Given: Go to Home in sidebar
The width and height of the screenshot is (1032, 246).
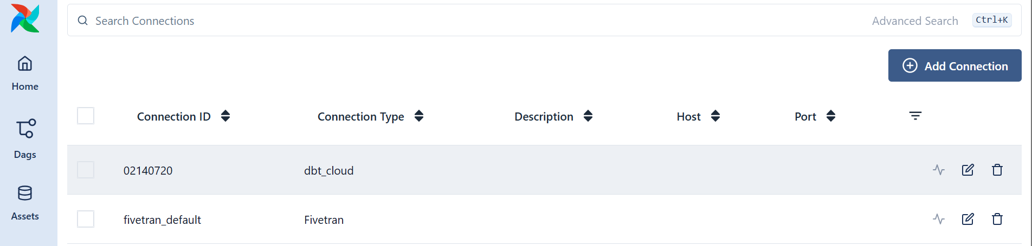Looking at the screenshot, I should point(25,73).
